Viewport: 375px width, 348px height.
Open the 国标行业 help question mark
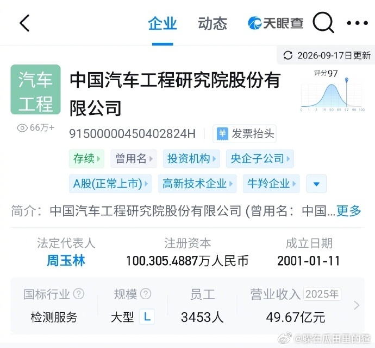pos(79,294)
